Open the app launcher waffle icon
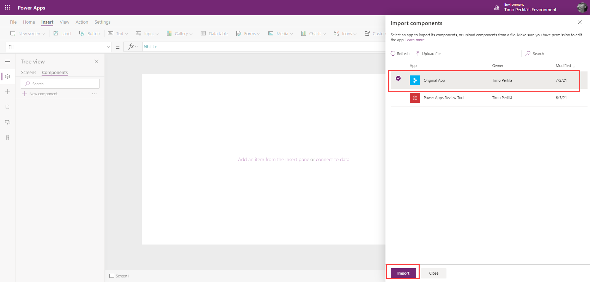 (x=7, y=7)
